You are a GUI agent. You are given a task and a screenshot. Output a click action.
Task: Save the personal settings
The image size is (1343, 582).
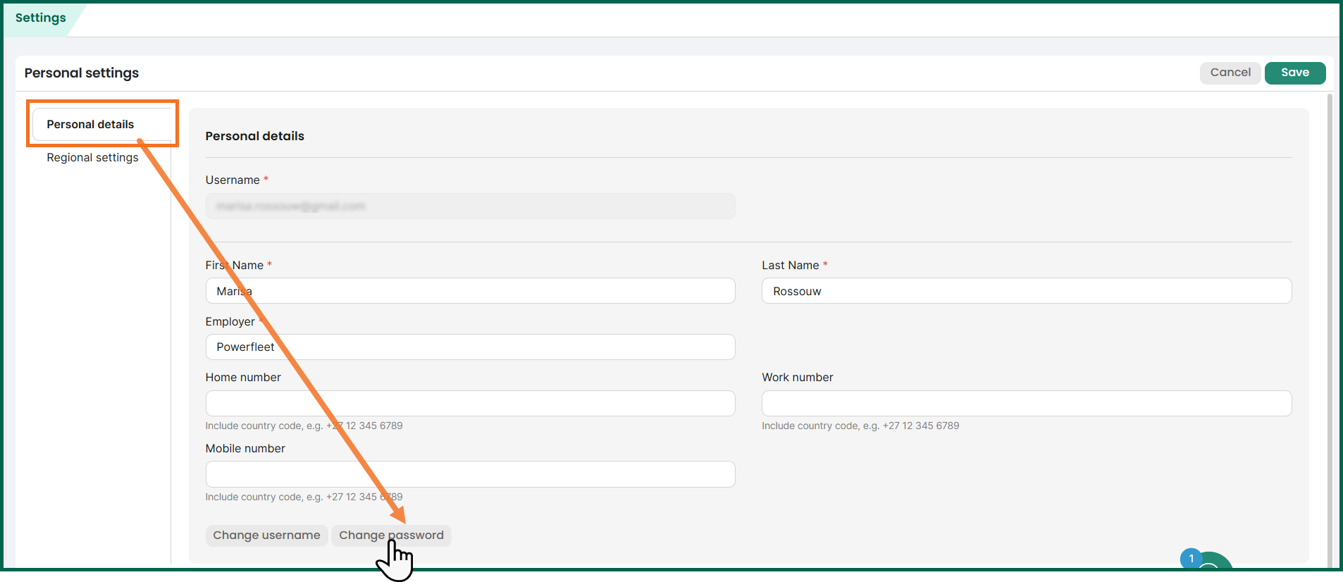click(x=1295, y=73)
